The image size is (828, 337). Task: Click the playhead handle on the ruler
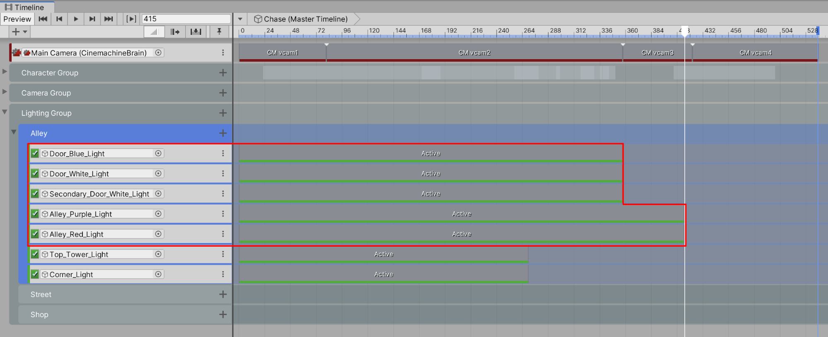click(x=685, y=31)
